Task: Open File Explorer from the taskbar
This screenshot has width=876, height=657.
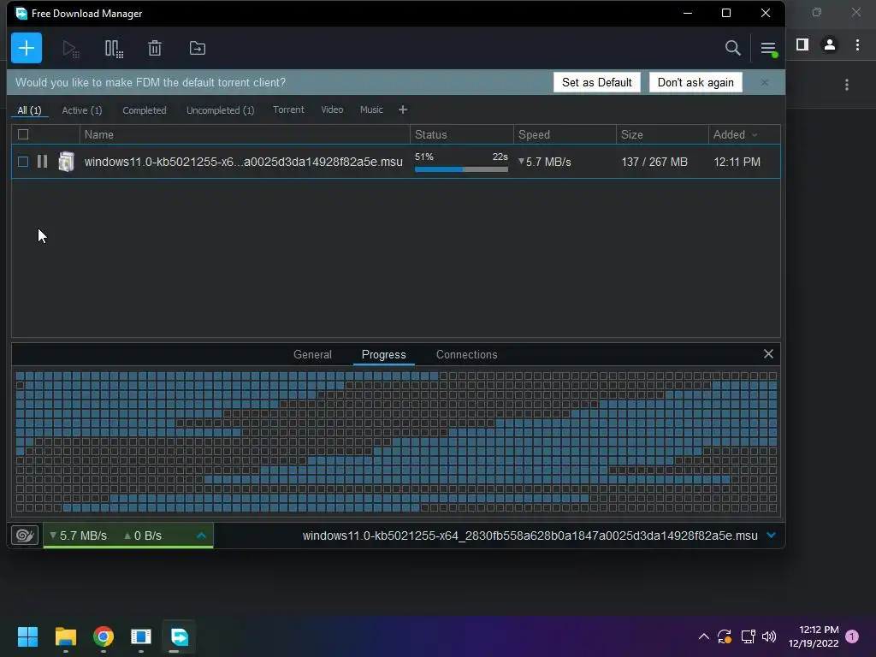Action: (x=65, y=636)
